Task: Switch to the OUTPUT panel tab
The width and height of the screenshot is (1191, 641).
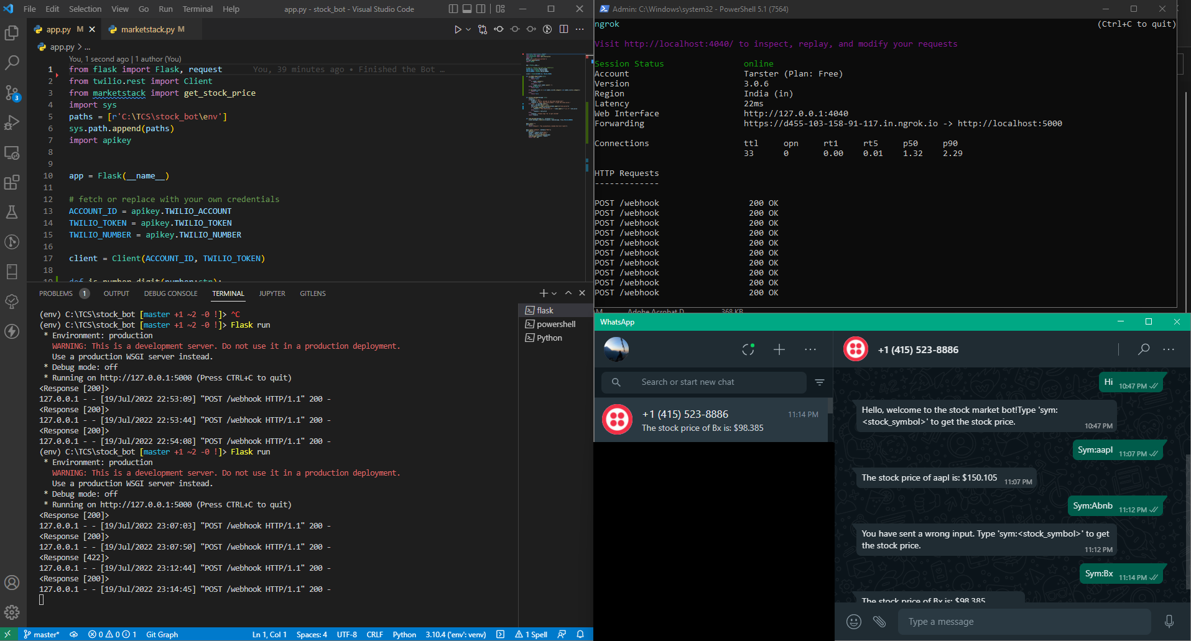Action: [116, 293]
